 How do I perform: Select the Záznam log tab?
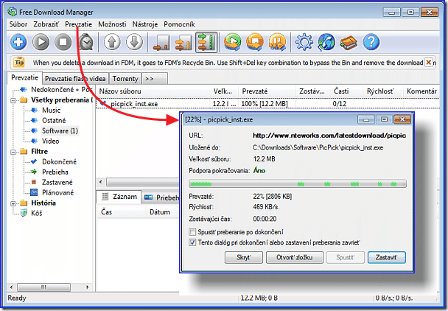tap(119, 197)
